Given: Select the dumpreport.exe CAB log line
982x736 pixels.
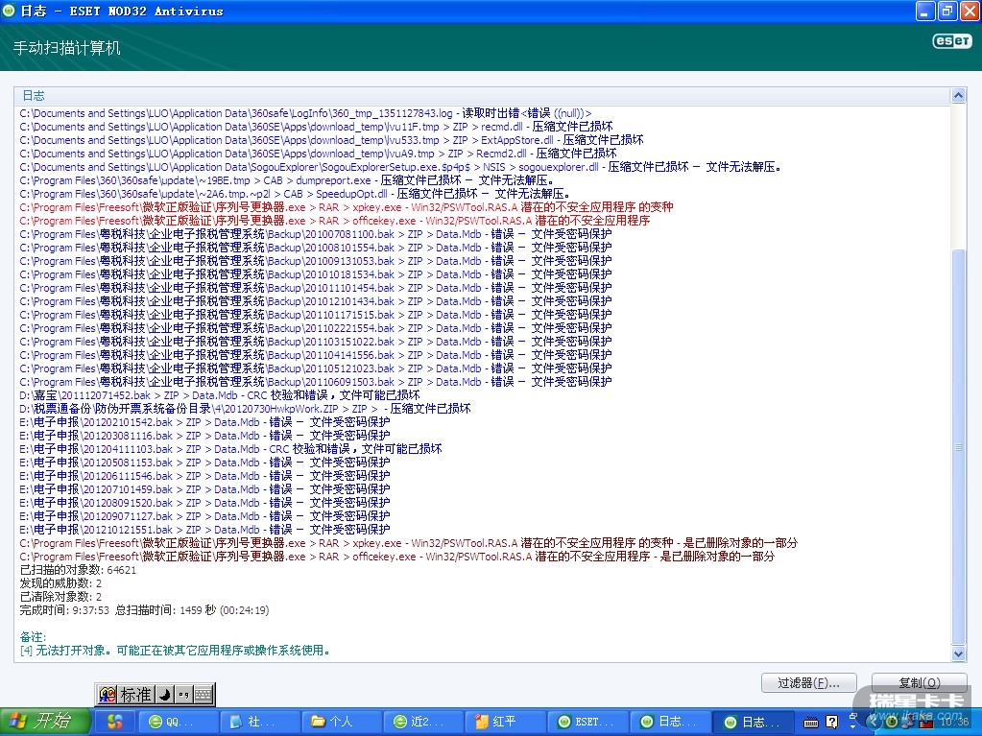Looking at the screenshot, I should coord(287,180).
